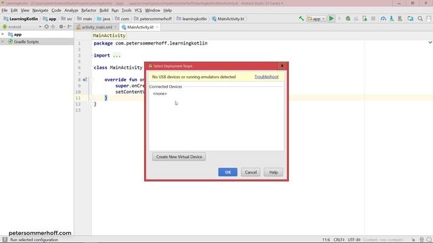This screenshot has height=243, width=433.
Task: Click the <none> entry in Connected Devices
Action: pos(160,94)
